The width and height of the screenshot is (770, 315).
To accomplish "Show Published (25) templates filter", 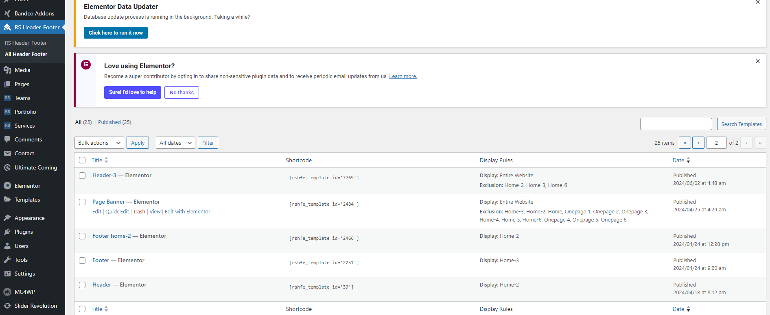I will [114, 122].
